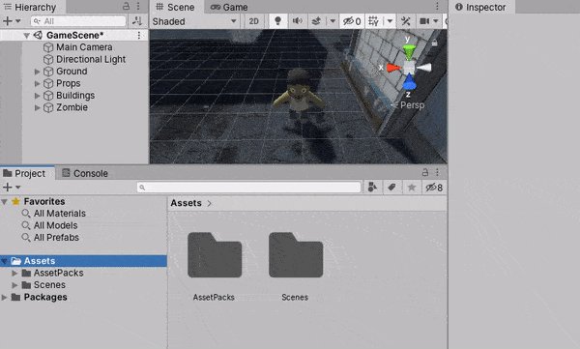Select Main Camera in Hierarchy
This screenshot has width=580, height=349.
click(x=84, y=47)
